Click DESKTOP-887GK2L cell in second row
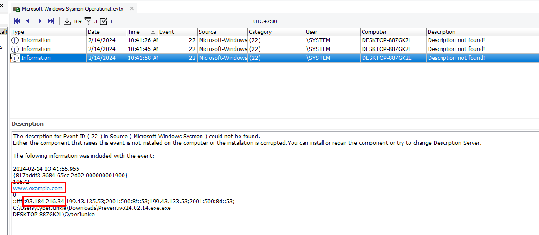 pos(393,49)
